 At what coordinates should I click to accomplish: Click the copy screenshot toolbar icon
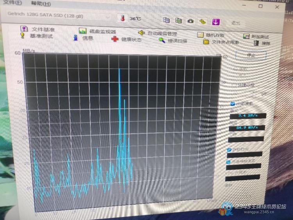[x=179, y=20]
